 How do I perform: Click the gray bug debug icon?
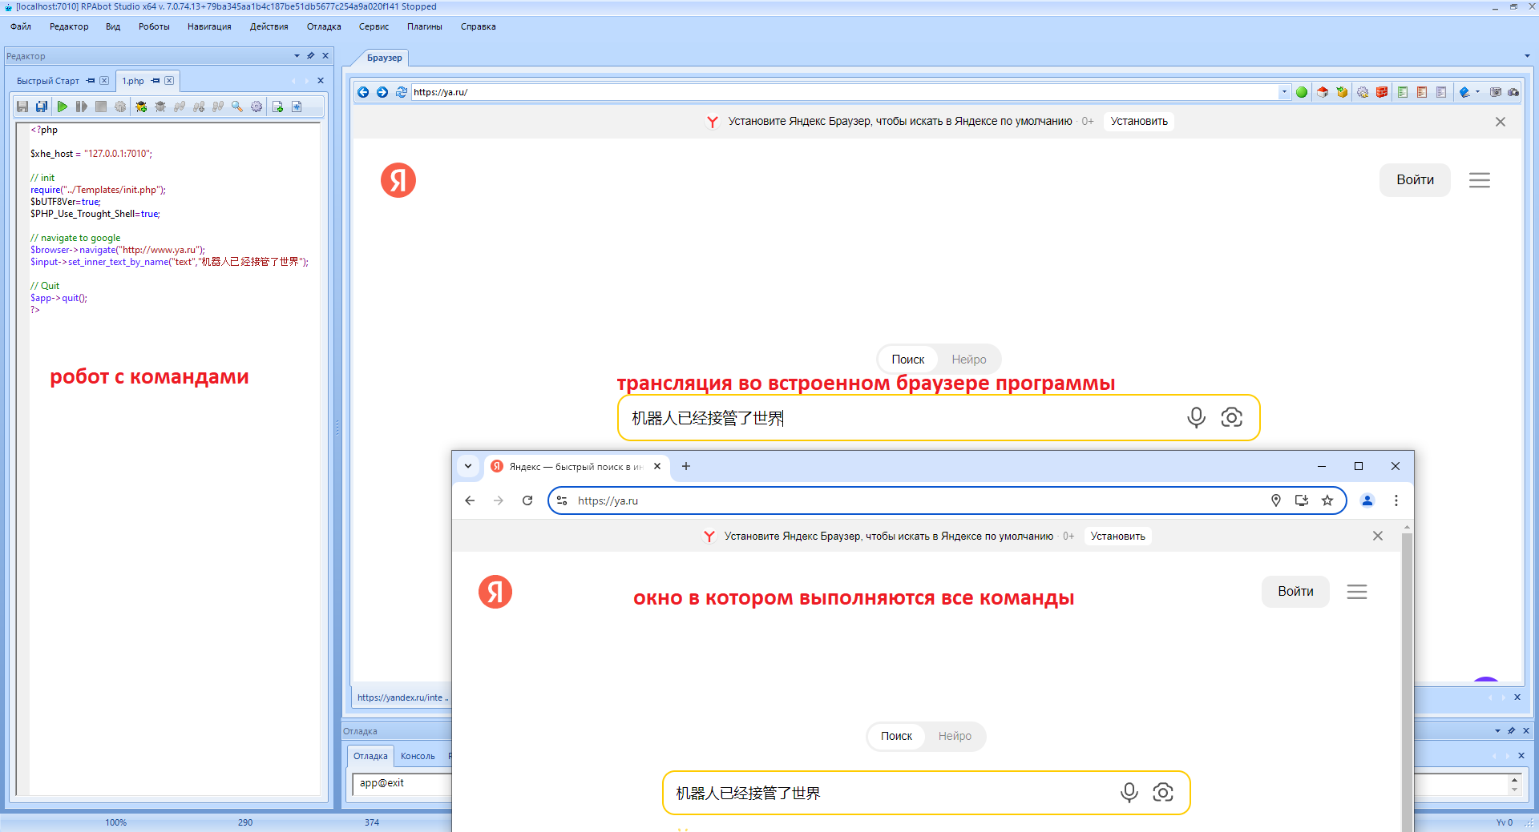click(x=160, y=107)
